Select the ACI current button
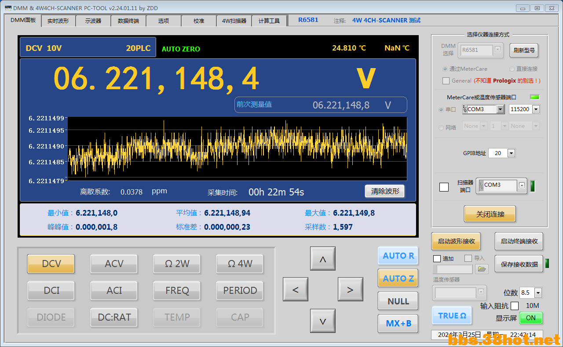Viewport: 563px width, 347px height. pos(114,290)
